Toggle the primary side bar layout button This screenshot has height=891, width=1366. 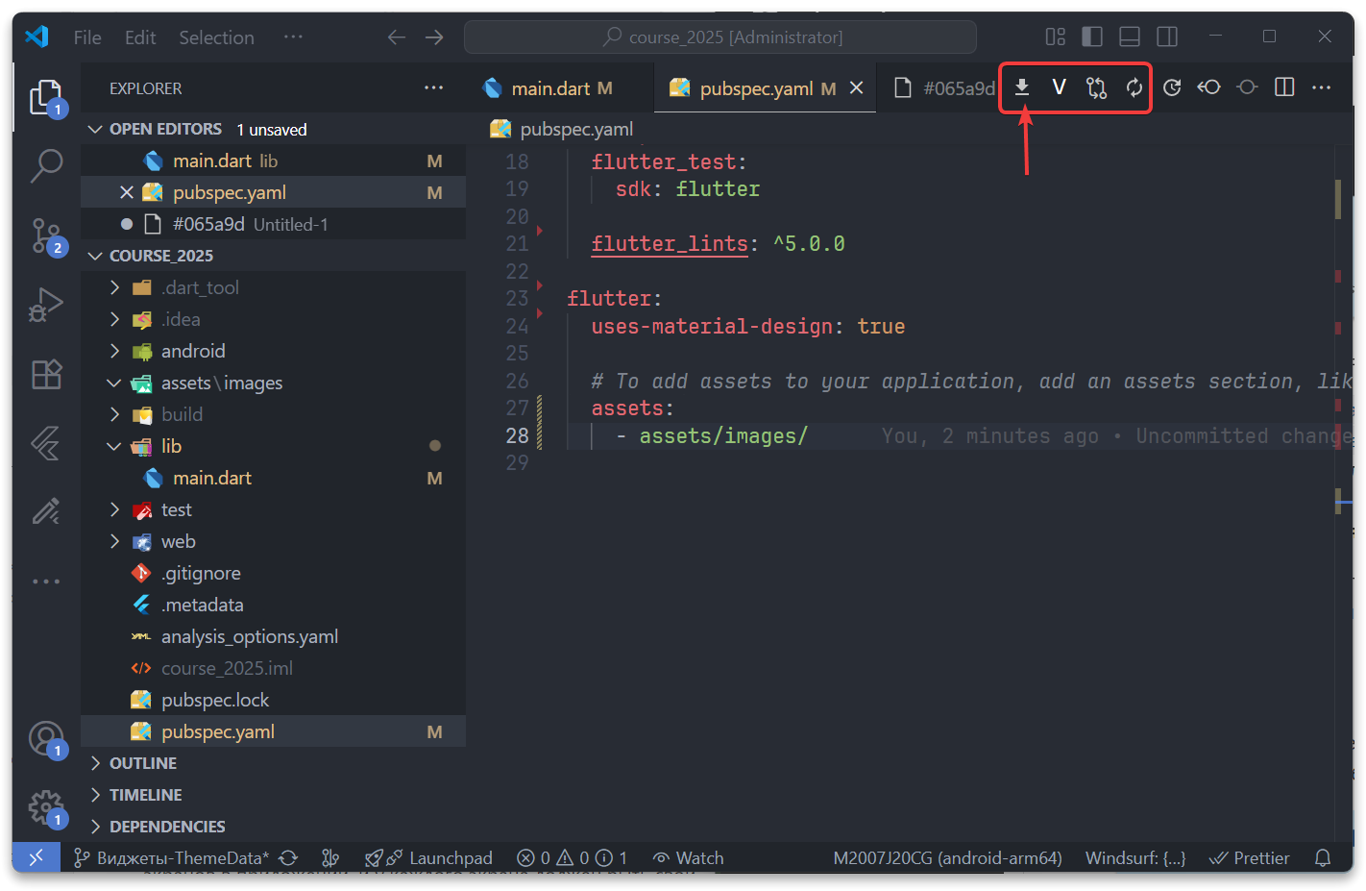pyautogui.click(x=1092, y=37)
